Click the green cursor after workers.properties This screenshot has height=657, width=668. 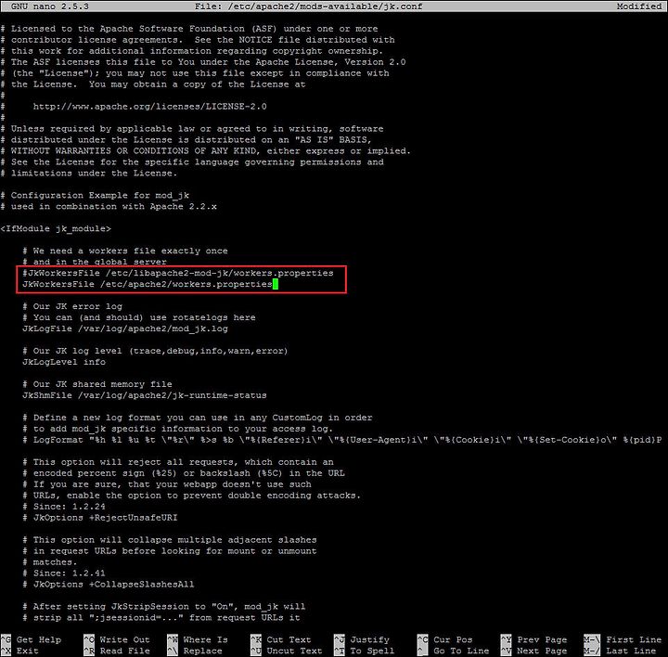pyautogui.click(x=276, y=284)
